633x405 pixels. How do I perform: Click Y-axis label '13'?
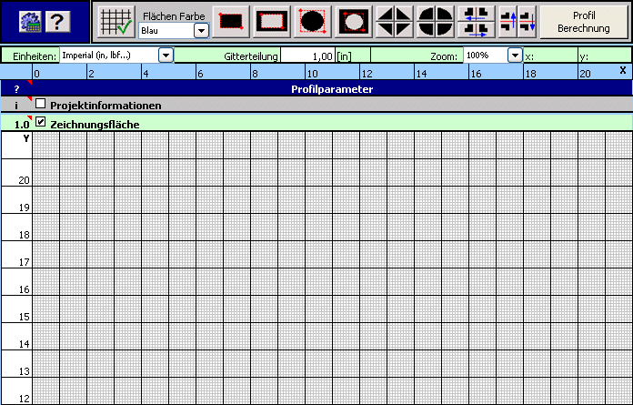click(25, 371)
